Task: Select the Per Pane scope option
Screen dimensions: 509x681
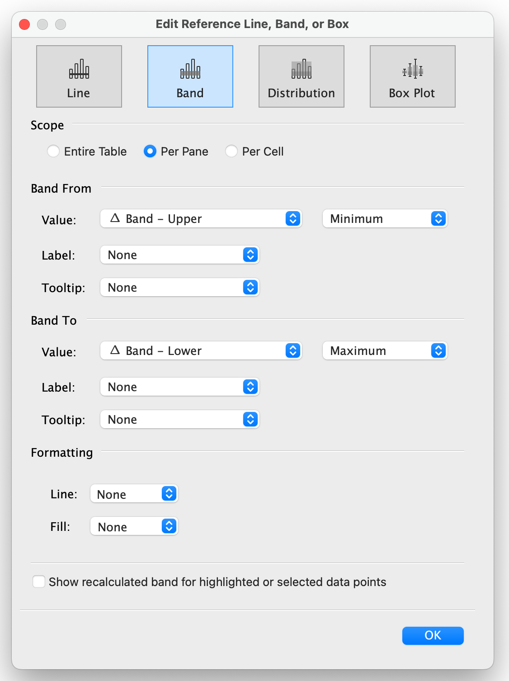Action: (150, 151)
